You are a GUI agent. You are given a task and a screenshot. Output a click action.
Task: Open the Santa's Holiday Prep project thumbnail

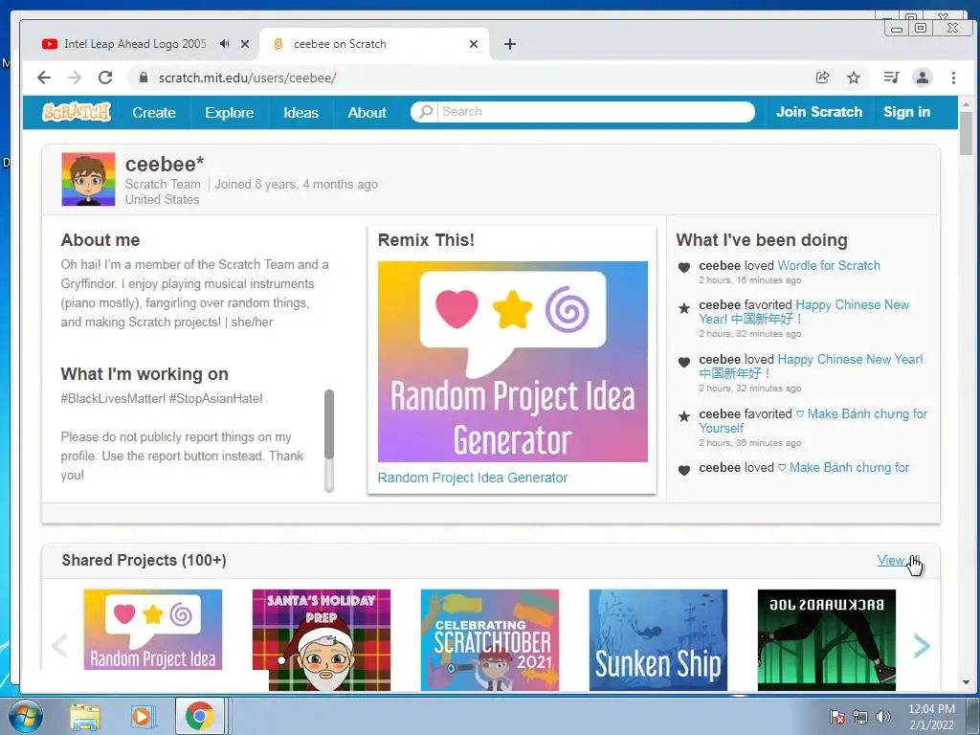tap(322, 640)
